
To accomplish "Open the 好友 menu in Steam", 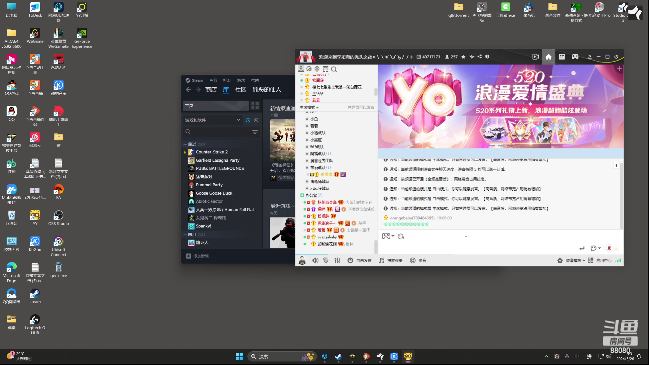I will point(227,80).
